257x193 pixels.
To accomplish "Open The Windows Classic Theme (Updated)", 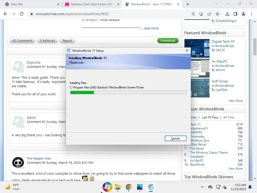I will 209,155.
